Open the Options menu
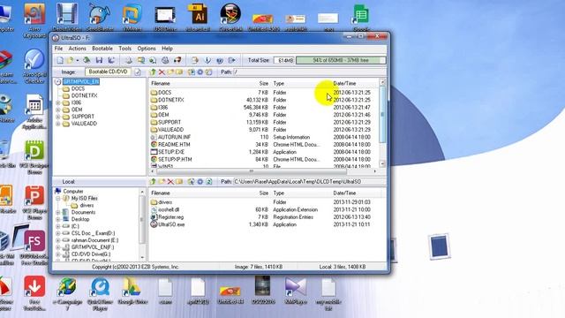Screen dimensions: 565x318 coord(147,49)
